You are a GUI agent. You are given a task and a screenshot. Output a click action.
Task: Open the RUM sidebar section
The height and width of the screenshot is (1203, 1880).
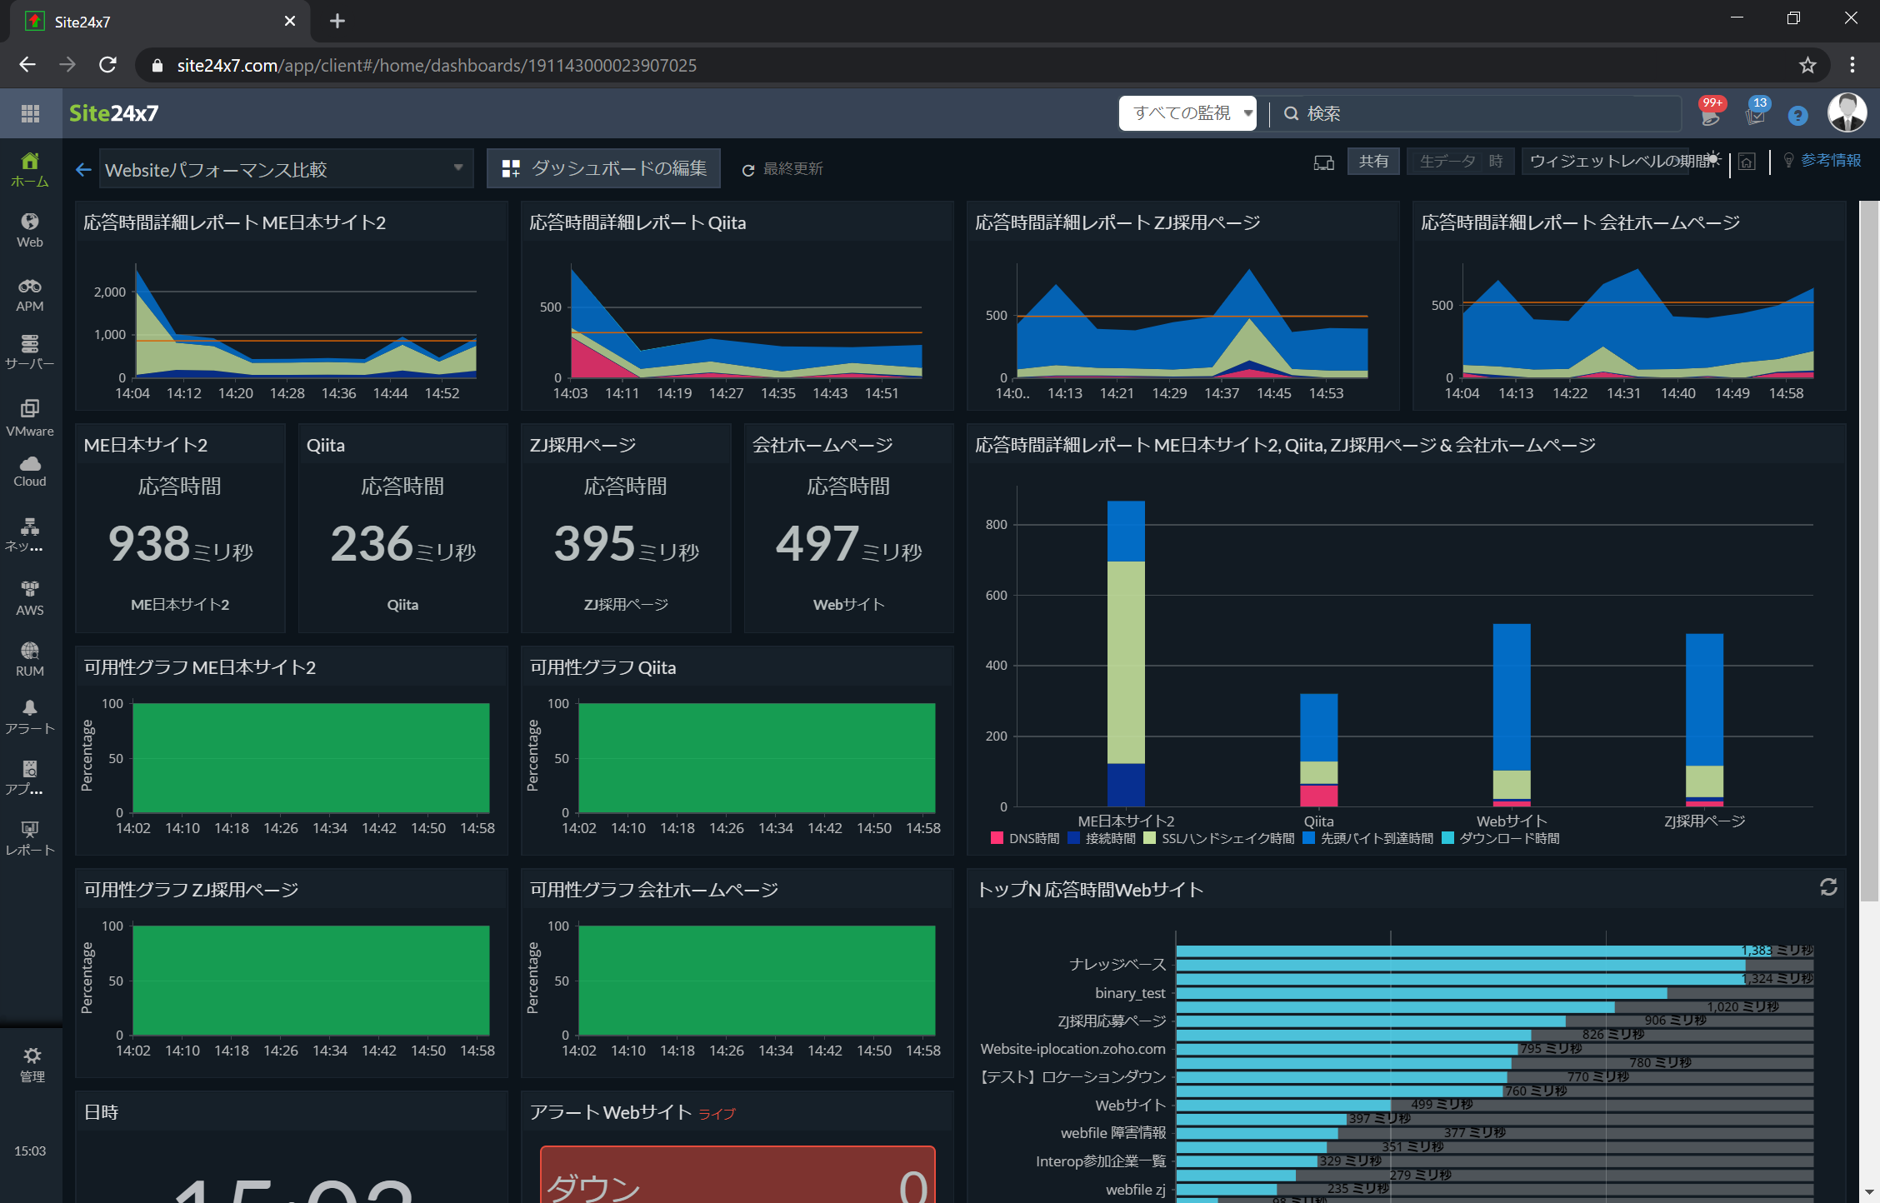click(x=30, y=659)
